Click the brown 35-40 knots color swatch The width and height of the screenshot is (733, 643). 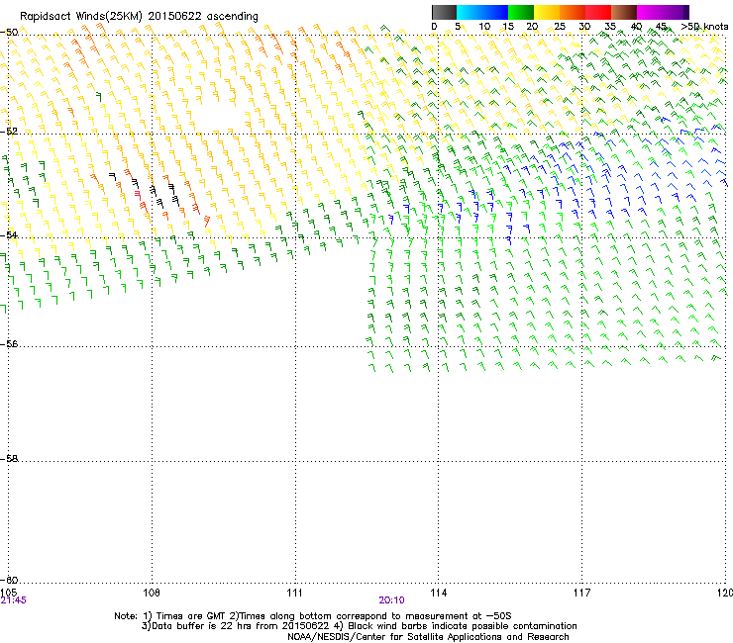coord(624,12)
